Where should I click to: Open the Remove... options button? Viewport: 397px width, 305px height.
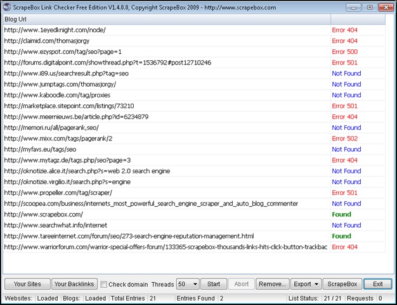point(273,284)
